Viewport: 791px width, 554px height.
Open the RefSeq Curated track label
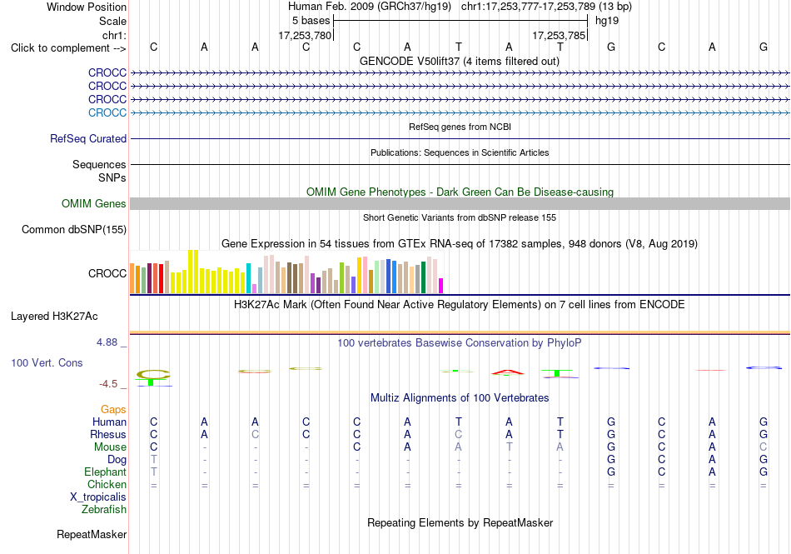[x=88, y=139]
